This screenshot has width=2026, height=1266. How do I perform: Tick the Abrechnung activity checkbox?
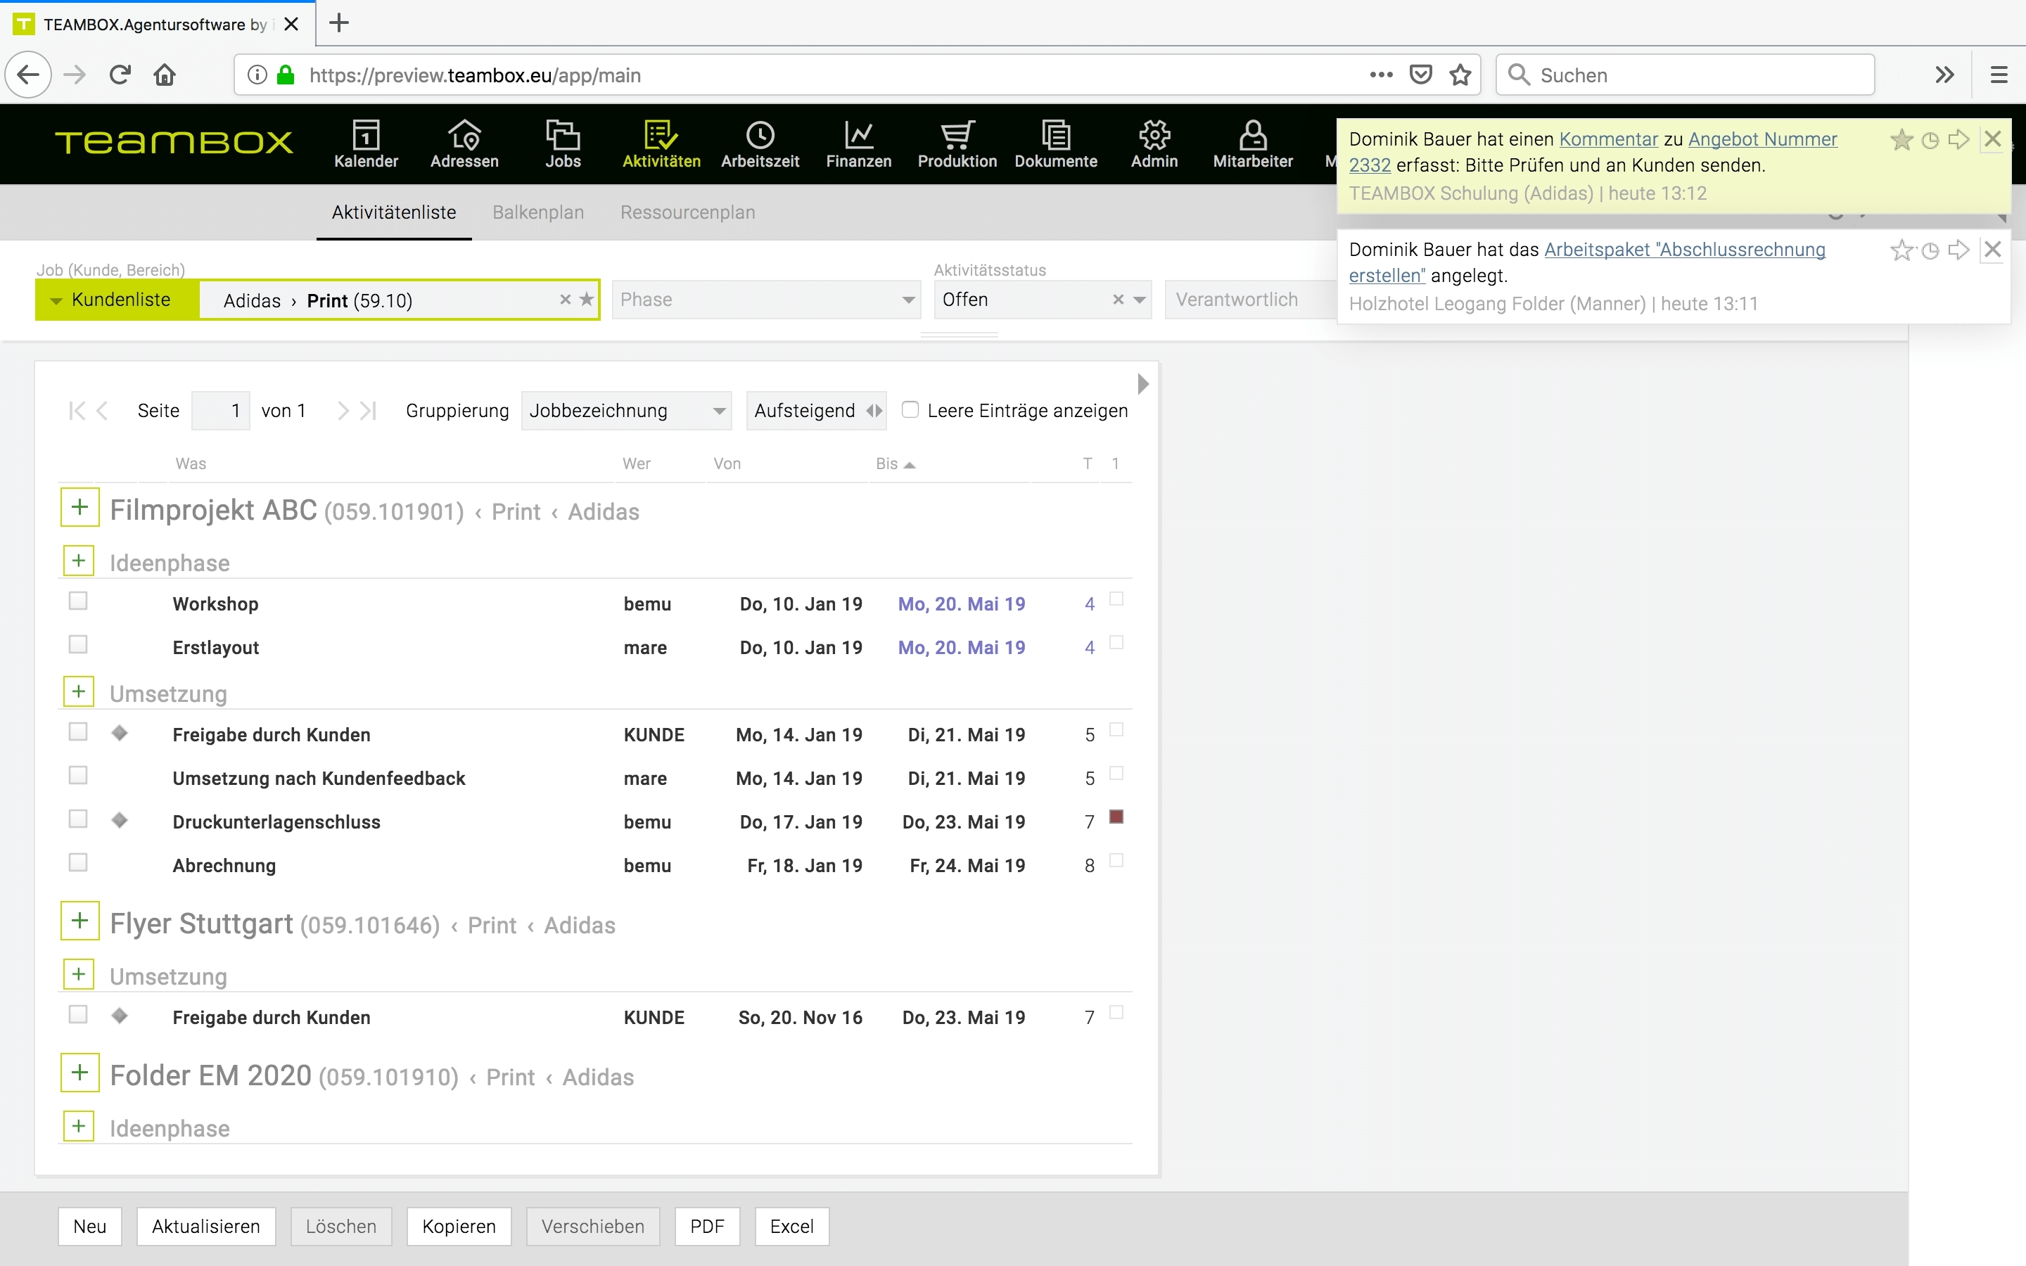(78, 862)
